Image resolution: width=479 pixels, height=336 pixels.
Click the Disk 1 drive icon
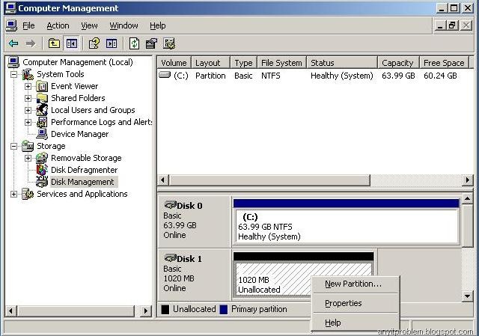point(170,258)
